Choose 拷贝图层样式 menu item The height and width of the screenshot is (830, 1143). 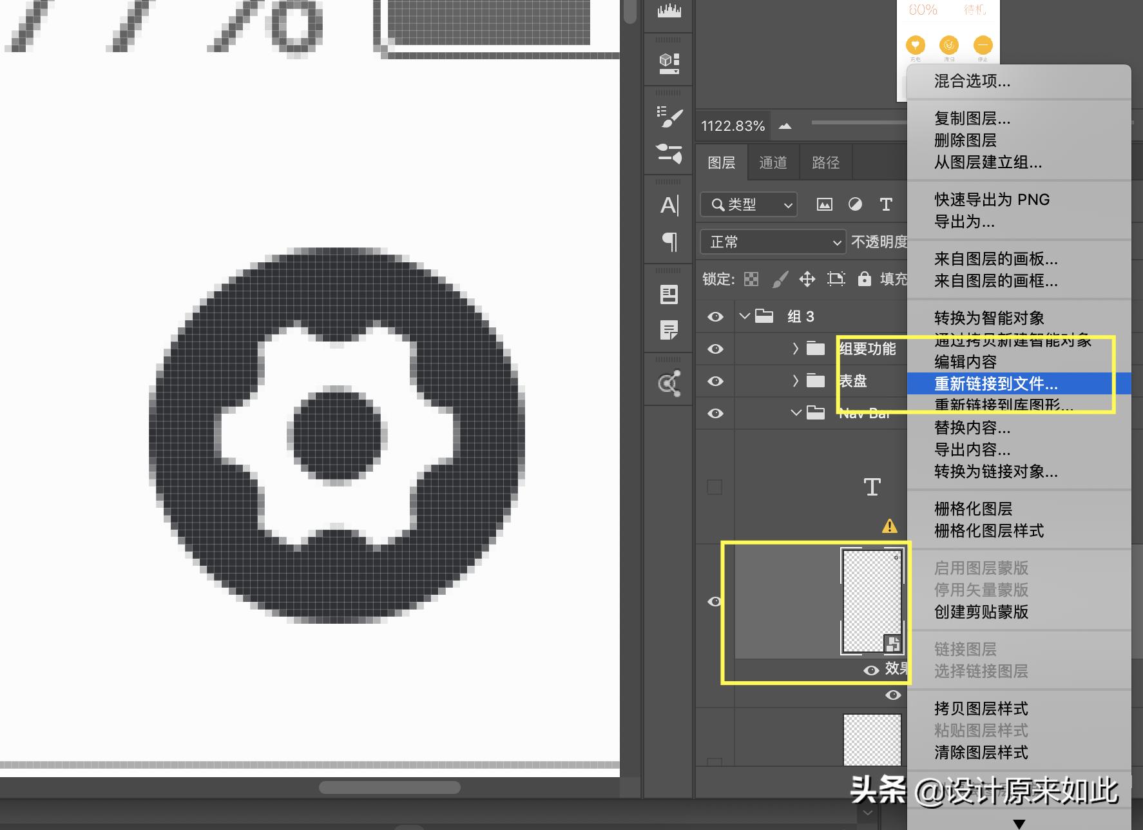click(1019, 709)
